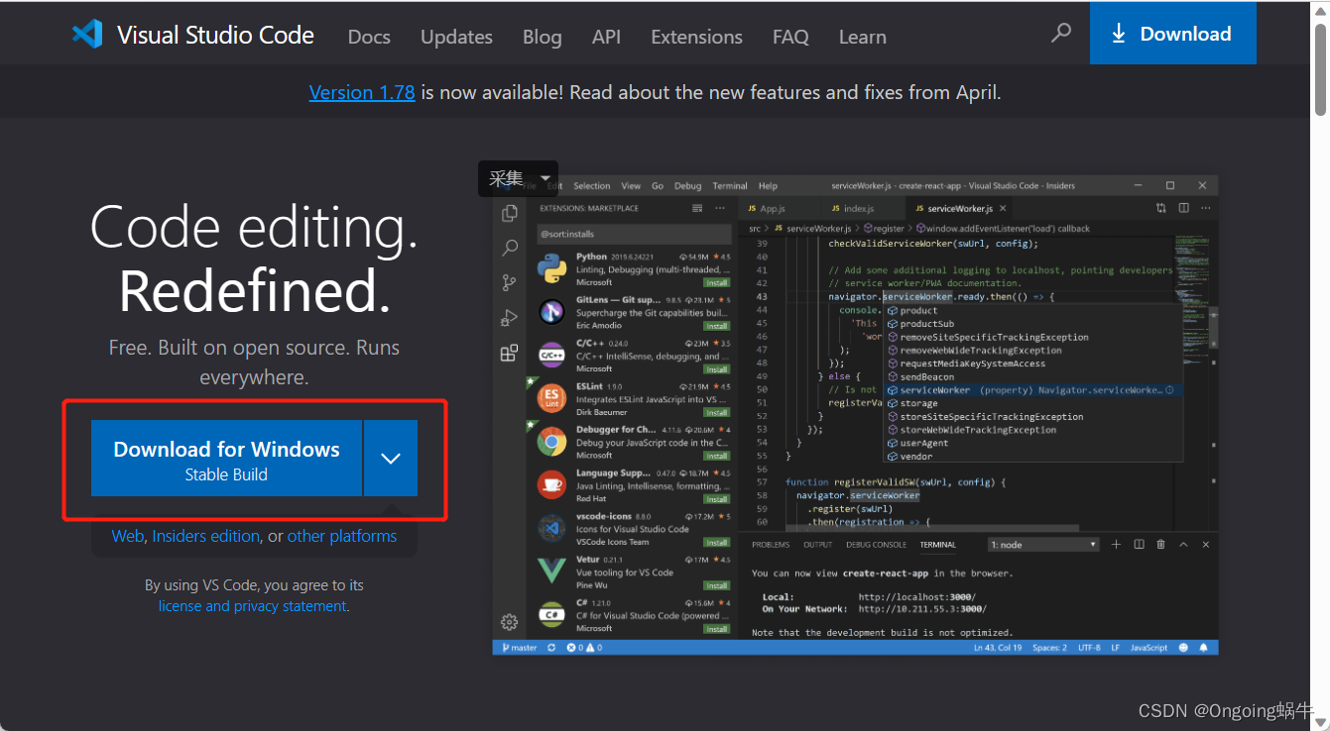Screen dimensions: 1330x731
Task: Switch to the PROBLEMS panel tab
Action: point(771,545)
